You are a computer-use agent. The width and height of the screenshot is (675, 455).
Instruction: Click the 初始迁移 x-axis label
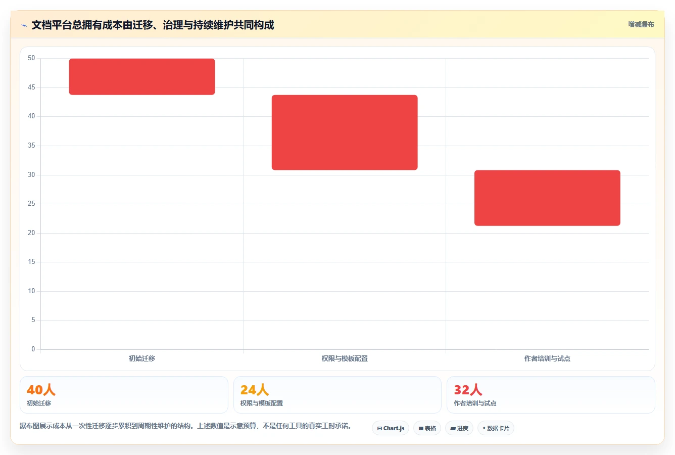[x=142, y=358]
